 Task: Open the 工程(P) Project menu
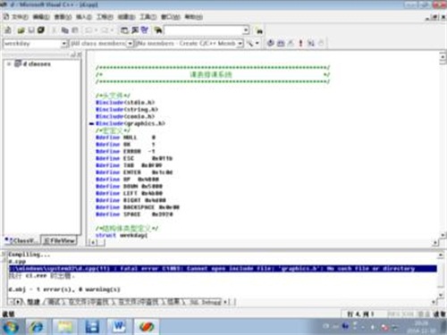[x=105, y=17]
